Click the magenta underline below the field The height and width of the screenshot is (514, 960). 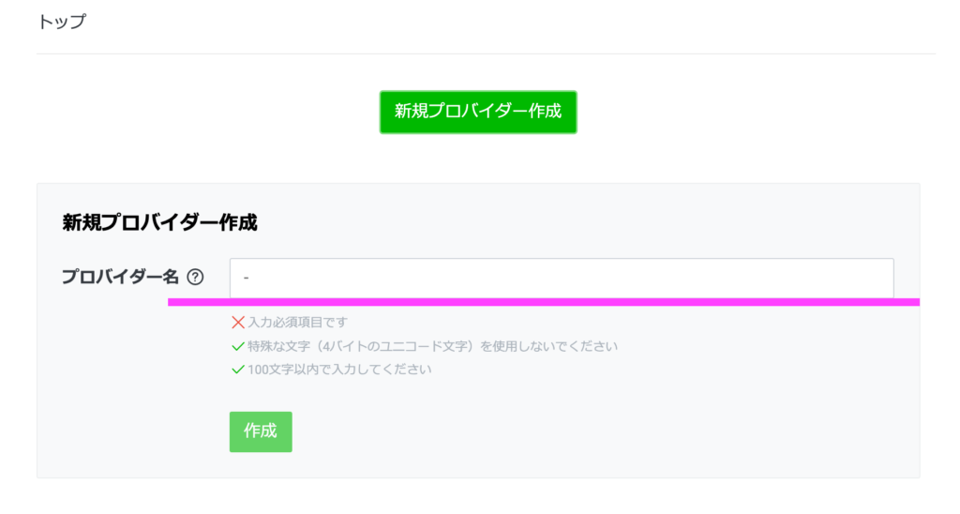(x=544, y=302)
